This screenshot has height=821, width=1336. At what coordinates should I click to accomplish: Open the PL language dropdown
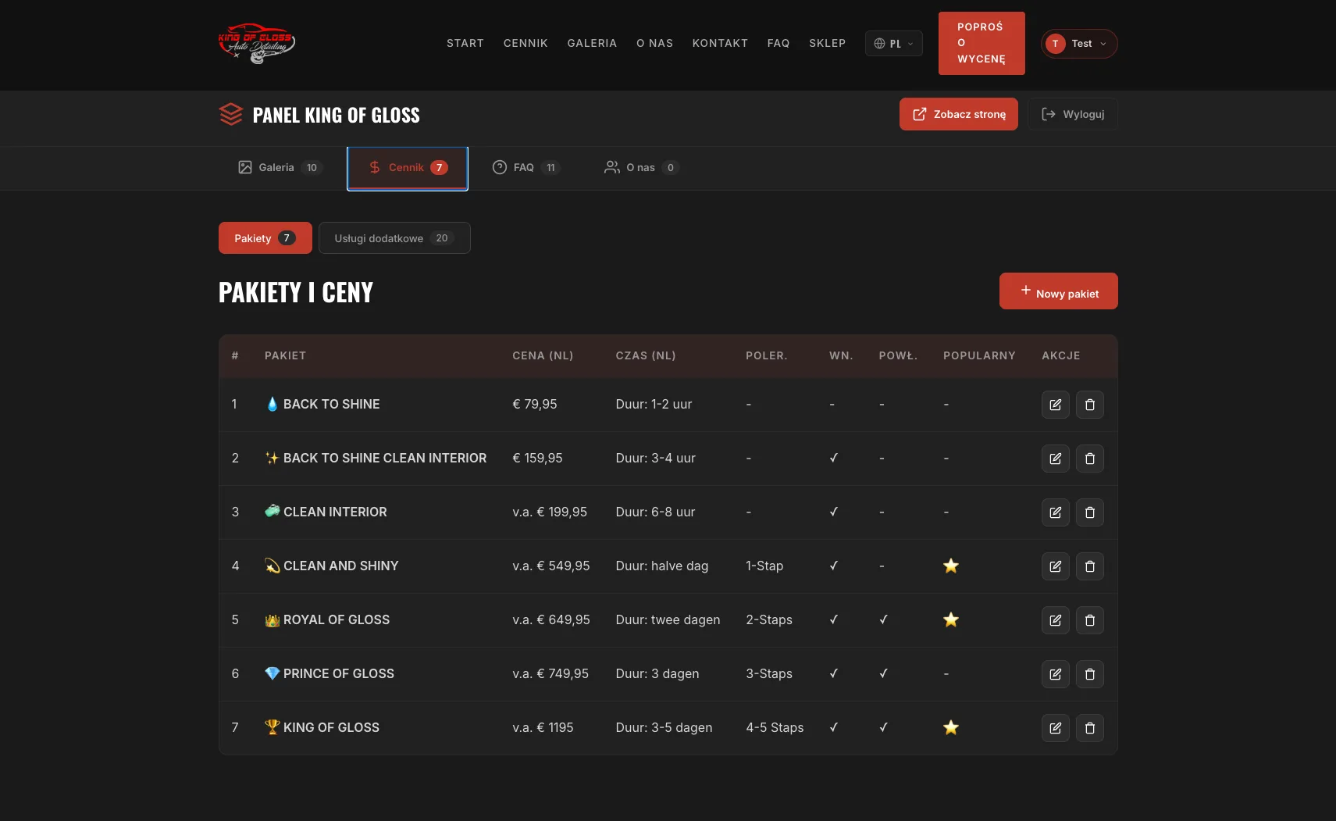tap(893, 44)
